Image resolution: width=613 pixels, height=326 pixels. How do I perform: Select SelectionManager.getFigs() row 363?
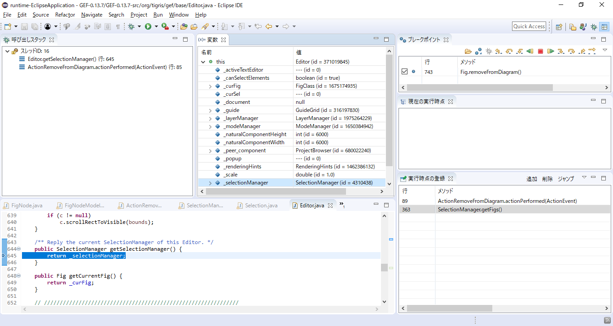[505, 210]
